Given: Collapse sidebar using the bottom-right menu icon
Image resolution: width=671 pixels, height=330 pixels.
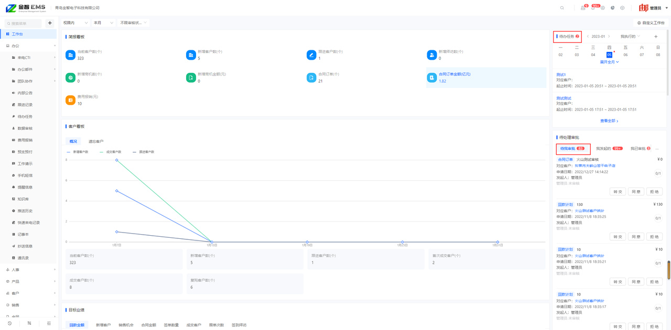Looking at the screenshot, I should tap(49, 323).
